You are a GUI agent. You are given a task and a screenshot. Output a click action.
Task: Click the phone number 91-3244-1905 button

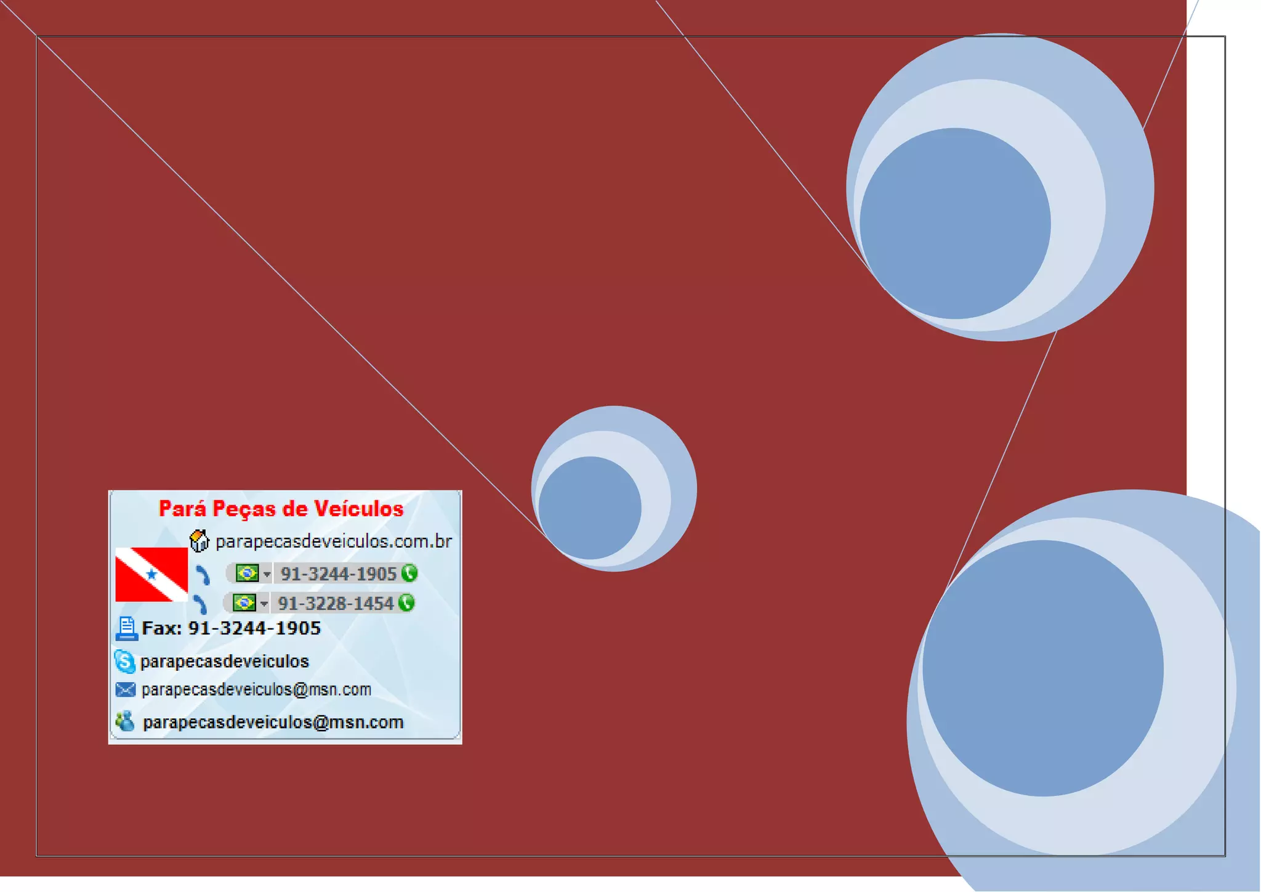coord(338,574)
